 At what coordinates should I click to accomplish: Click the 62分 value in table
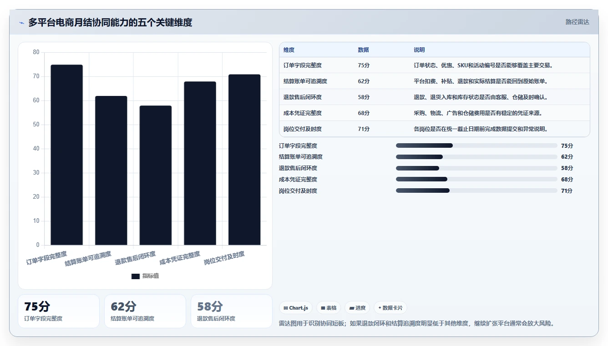point(364,81)
